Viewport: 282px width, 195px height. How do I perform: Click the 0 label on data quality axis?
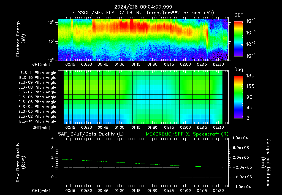pos(53,177)
